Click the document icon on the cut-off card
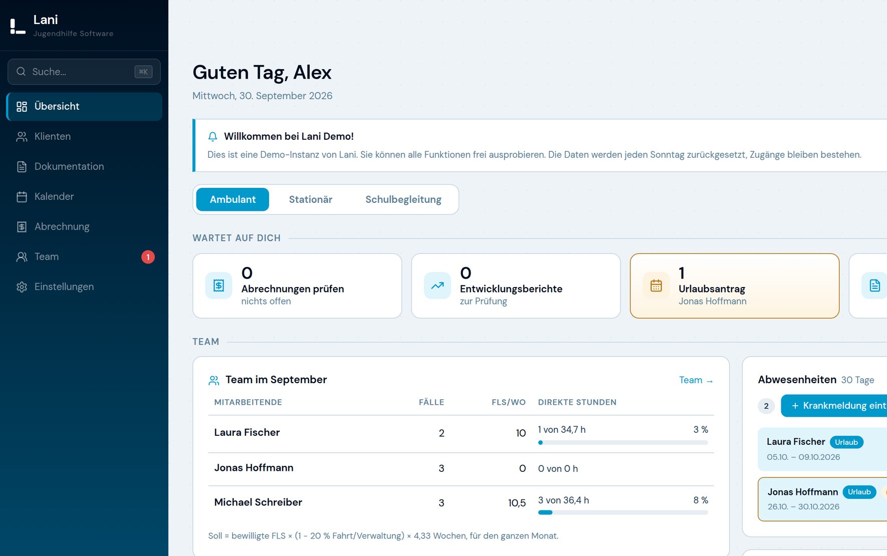 pyautogui.click(x=874, y=286)
